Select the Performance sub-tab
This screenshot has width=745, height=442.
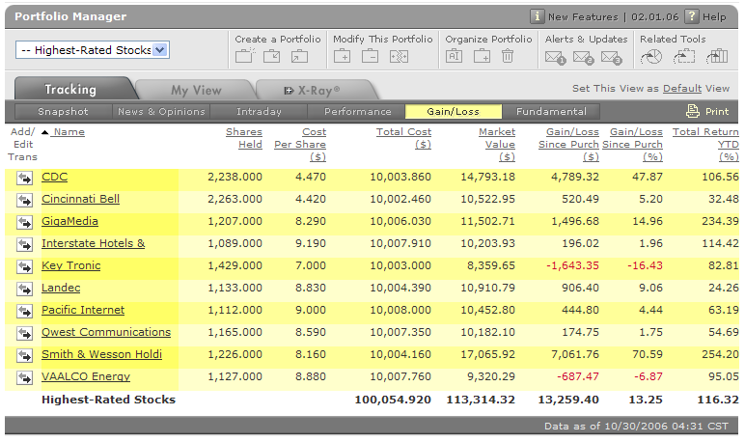[358, 111]
